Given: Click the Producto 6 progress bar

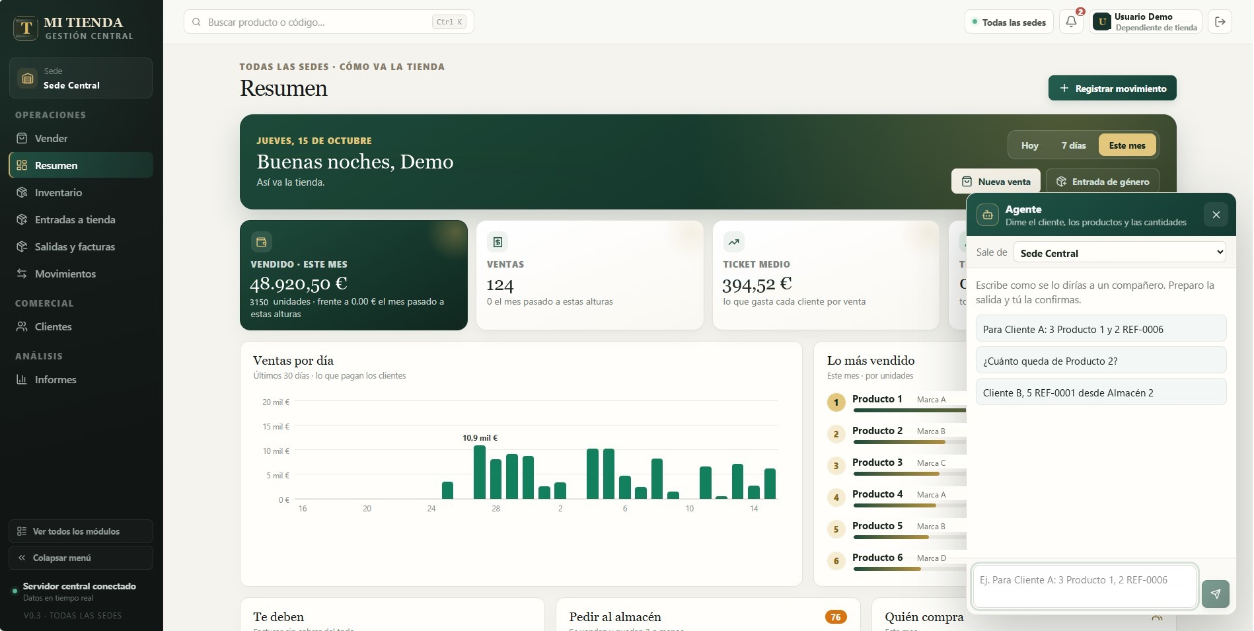Looking at the screenshot, I should (x=910, y=569).
